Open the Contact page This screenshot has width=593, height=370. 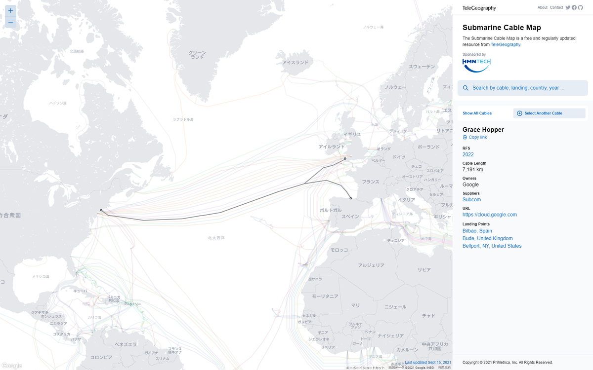(556, 7)
